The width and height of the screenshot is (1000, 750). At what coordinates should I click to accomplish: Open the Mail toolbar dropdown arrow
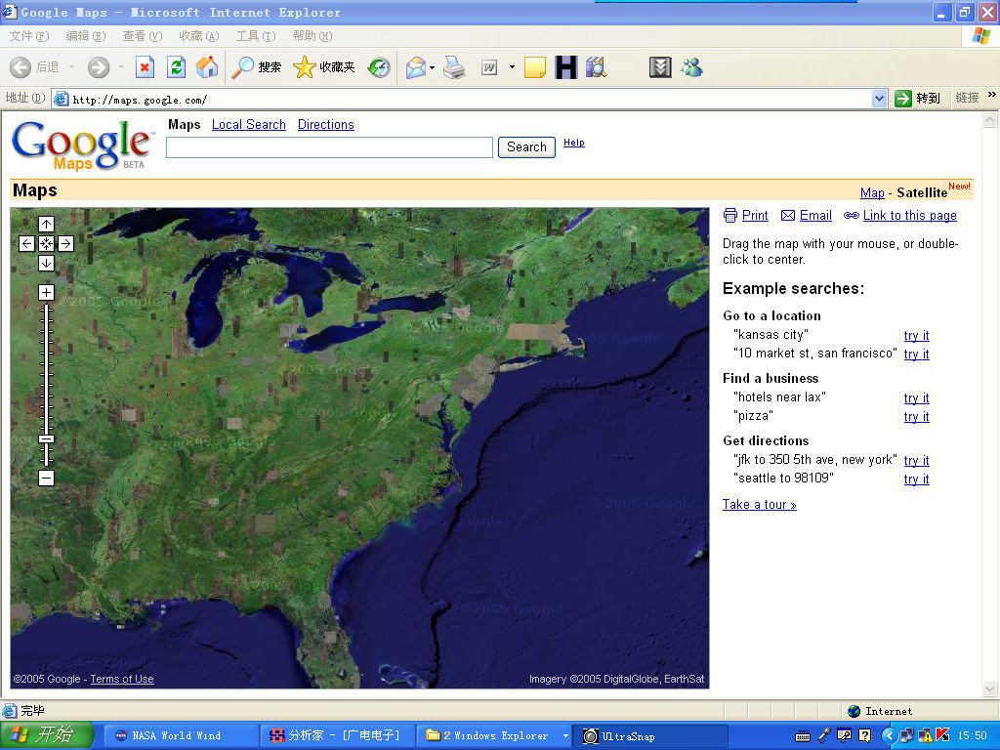click(x=433, y=67)
